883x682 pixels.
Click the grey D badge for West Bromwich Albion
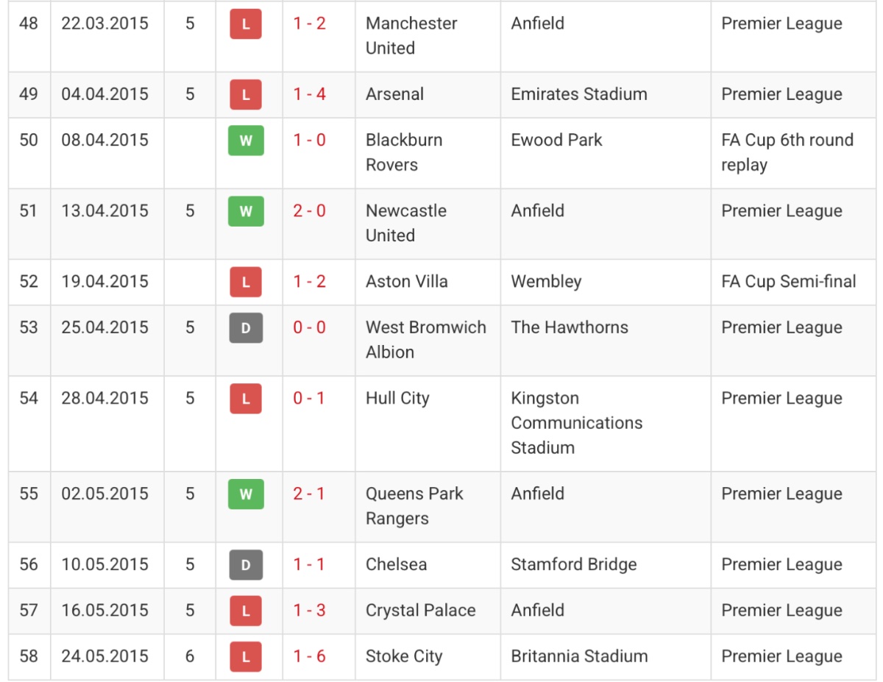click(x=246, y=328)
